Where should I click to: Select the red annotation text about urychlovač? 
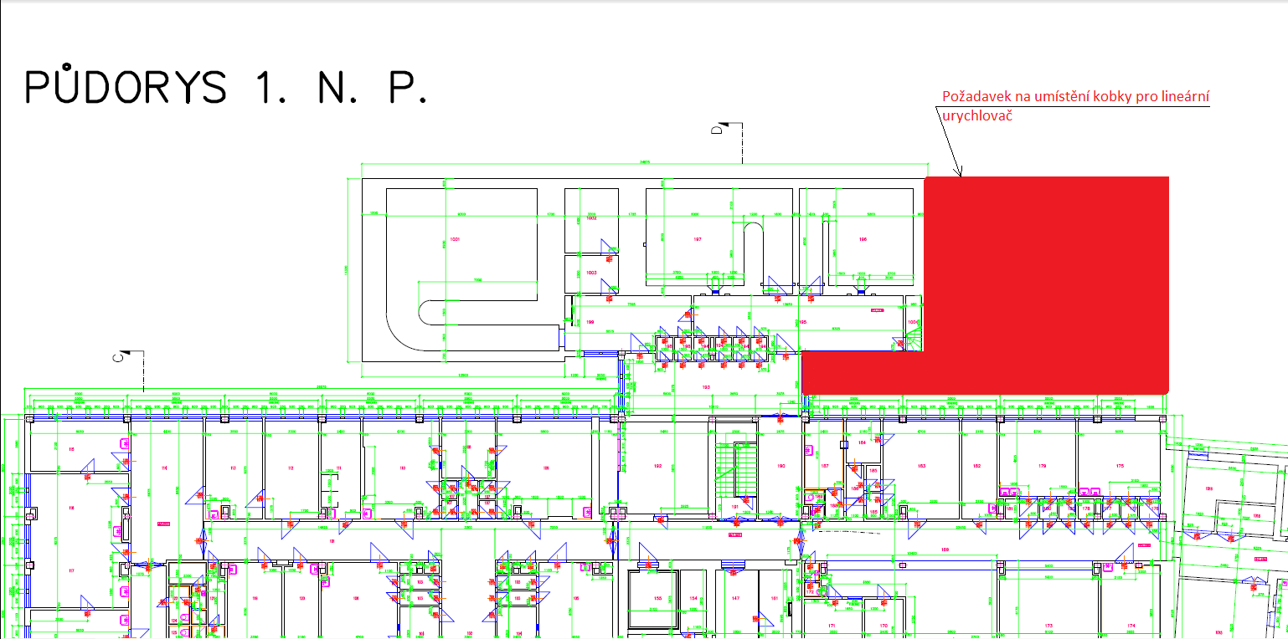click(1075, 106)
